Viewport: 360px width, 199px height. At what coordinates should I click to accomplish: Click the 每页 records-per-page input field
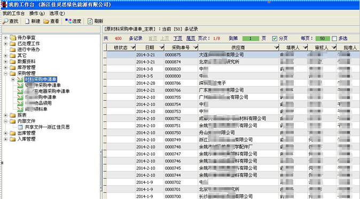[323, 39]
